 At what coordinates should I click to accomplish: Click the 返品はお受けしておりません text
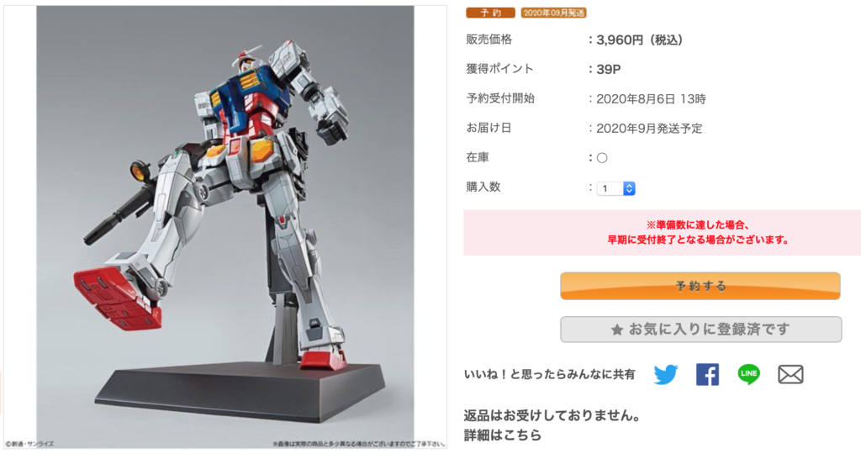552,415
